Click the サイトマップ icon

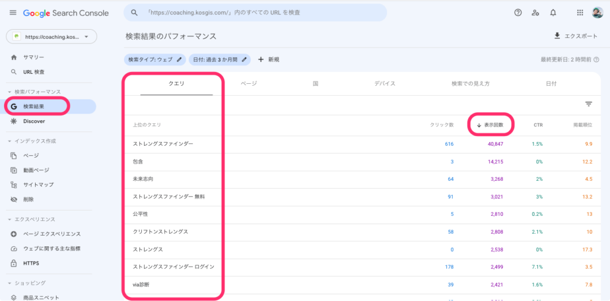click(x=14, y=185)
